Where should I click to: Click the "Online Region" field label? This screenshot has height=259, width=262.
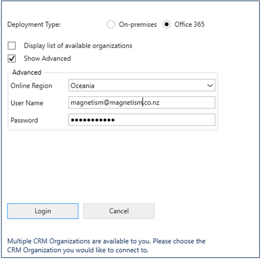tap(31, 86)
